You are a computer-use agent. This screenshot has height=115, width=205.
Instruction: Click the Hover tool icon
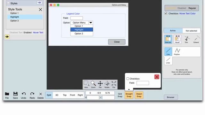tap(177, 39)
